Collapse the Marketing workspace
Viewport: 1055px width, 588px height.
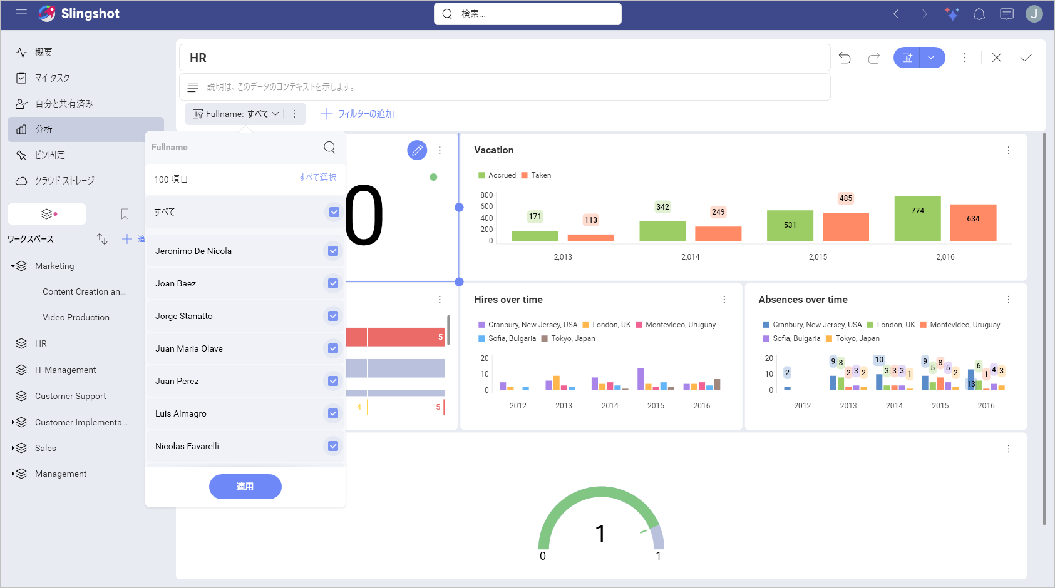tap(13, 266)
